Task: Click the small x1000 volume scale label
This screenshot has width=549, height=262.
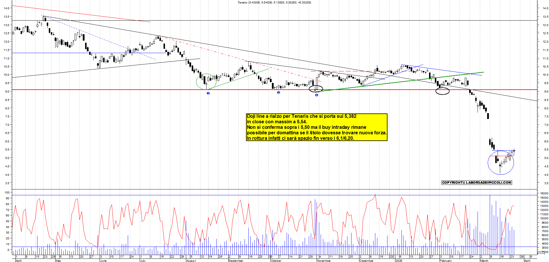Action: pos(541,253)
